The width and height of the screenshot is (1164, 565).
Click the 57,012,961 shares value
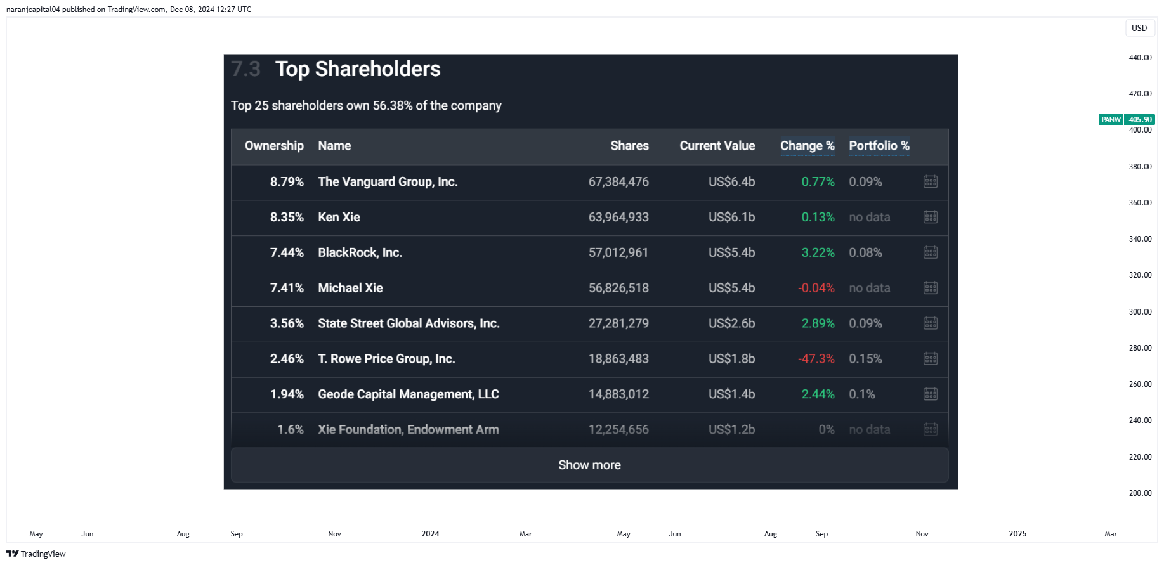click(618, 253)
